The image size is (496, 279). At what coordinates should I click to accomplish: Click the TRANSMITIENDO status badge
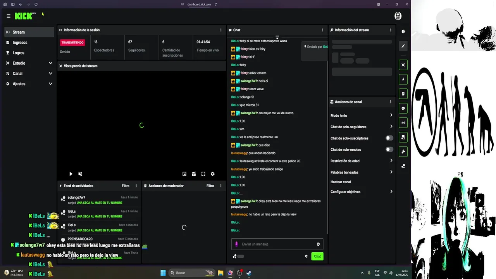point(72,43)
